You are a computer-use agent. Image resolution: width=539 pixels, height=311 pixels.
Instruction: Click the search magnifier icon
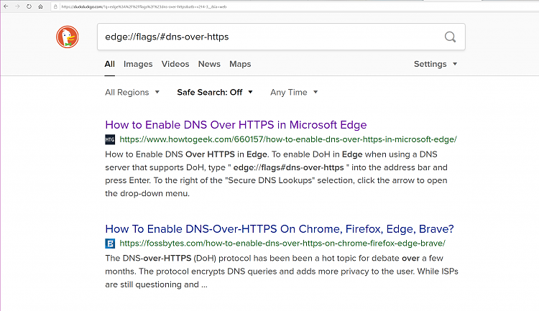[x=450, y=37]
